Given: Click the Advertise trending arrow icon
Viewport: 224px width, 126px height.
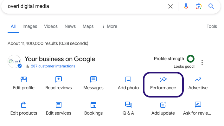Looking at the screenshot, I should pos(198,79).
